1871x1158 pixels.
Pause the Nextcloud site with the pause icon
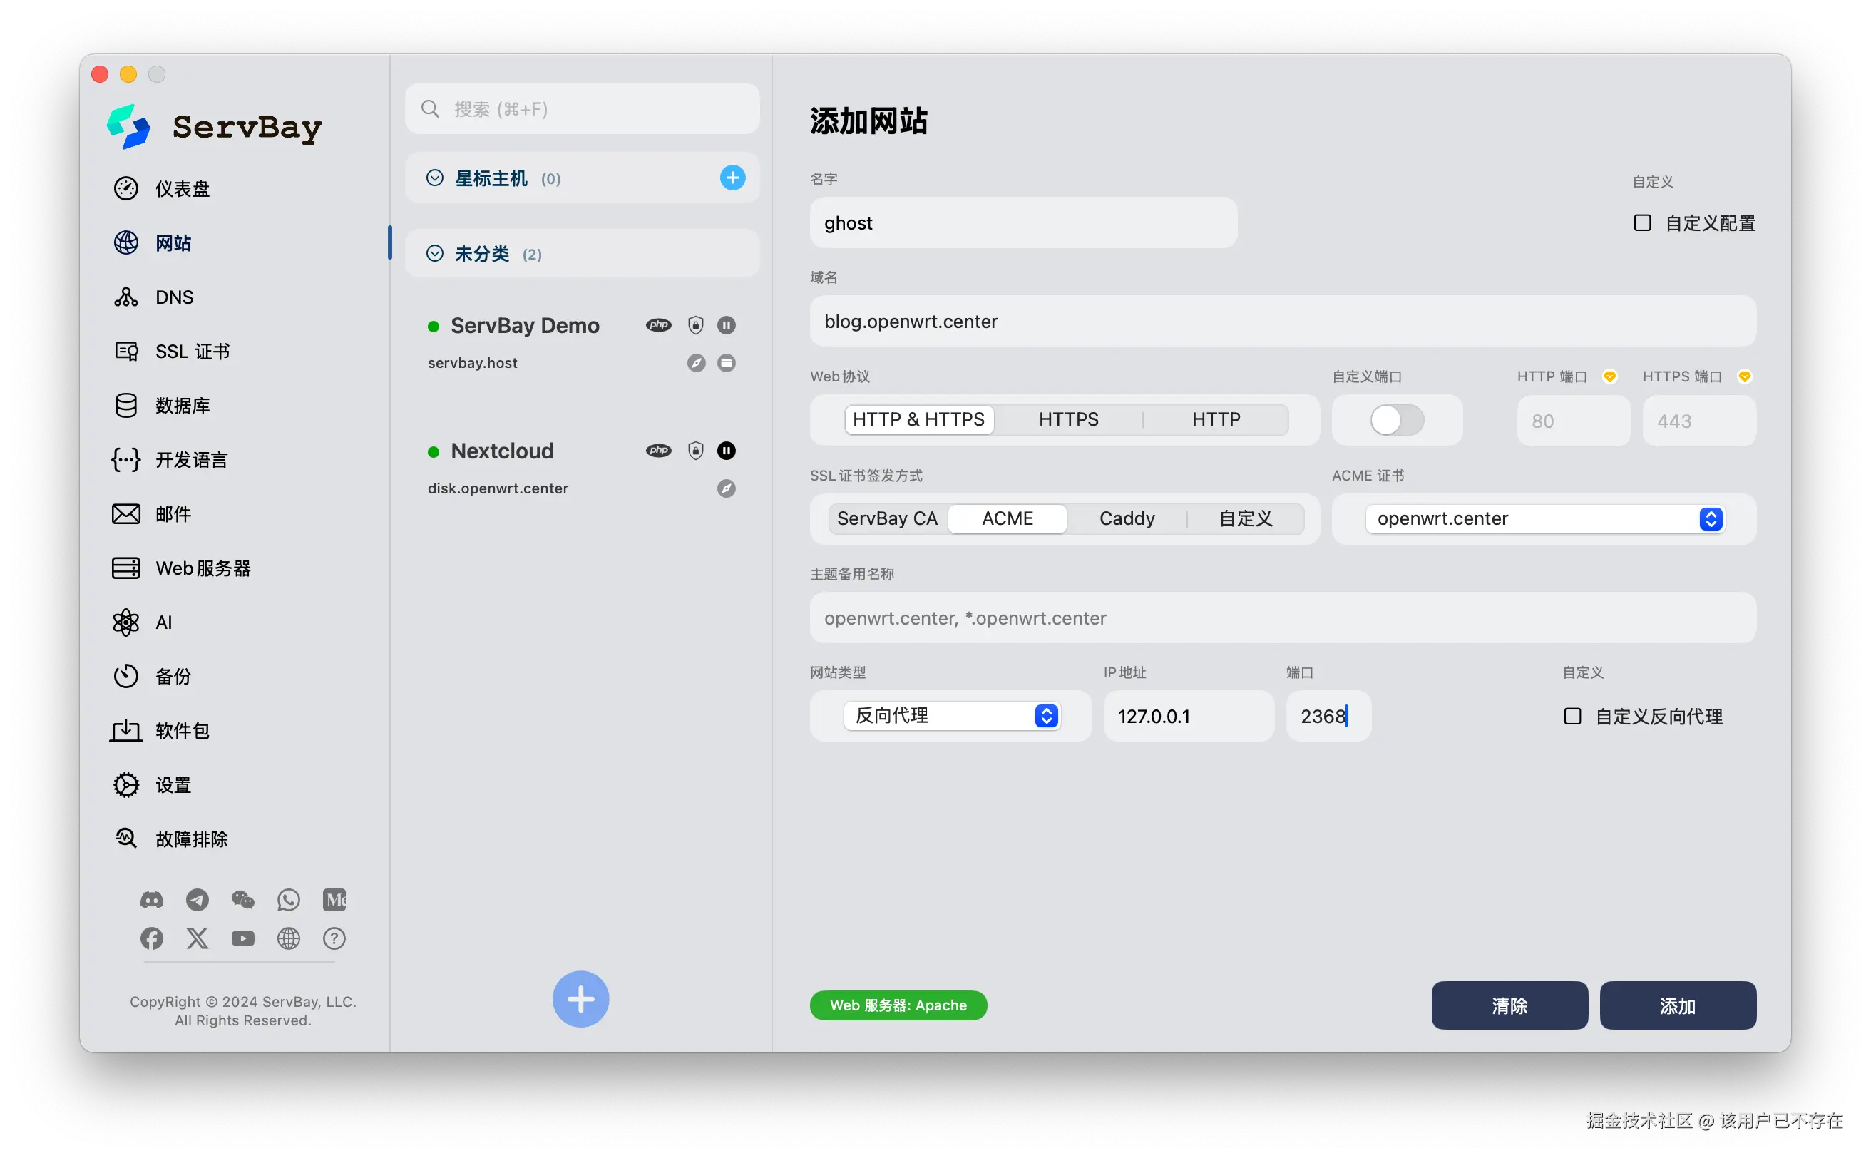726,451
